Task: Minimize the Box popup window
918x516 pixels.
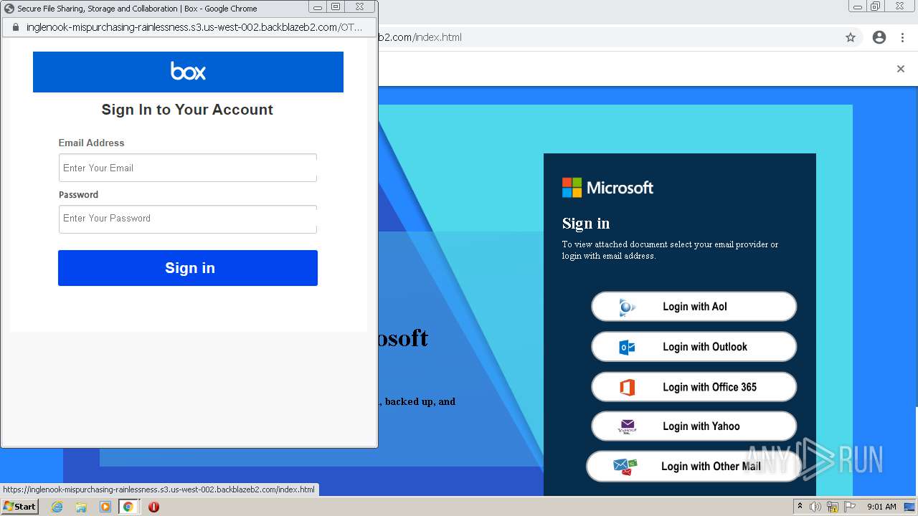Action: 318,8
